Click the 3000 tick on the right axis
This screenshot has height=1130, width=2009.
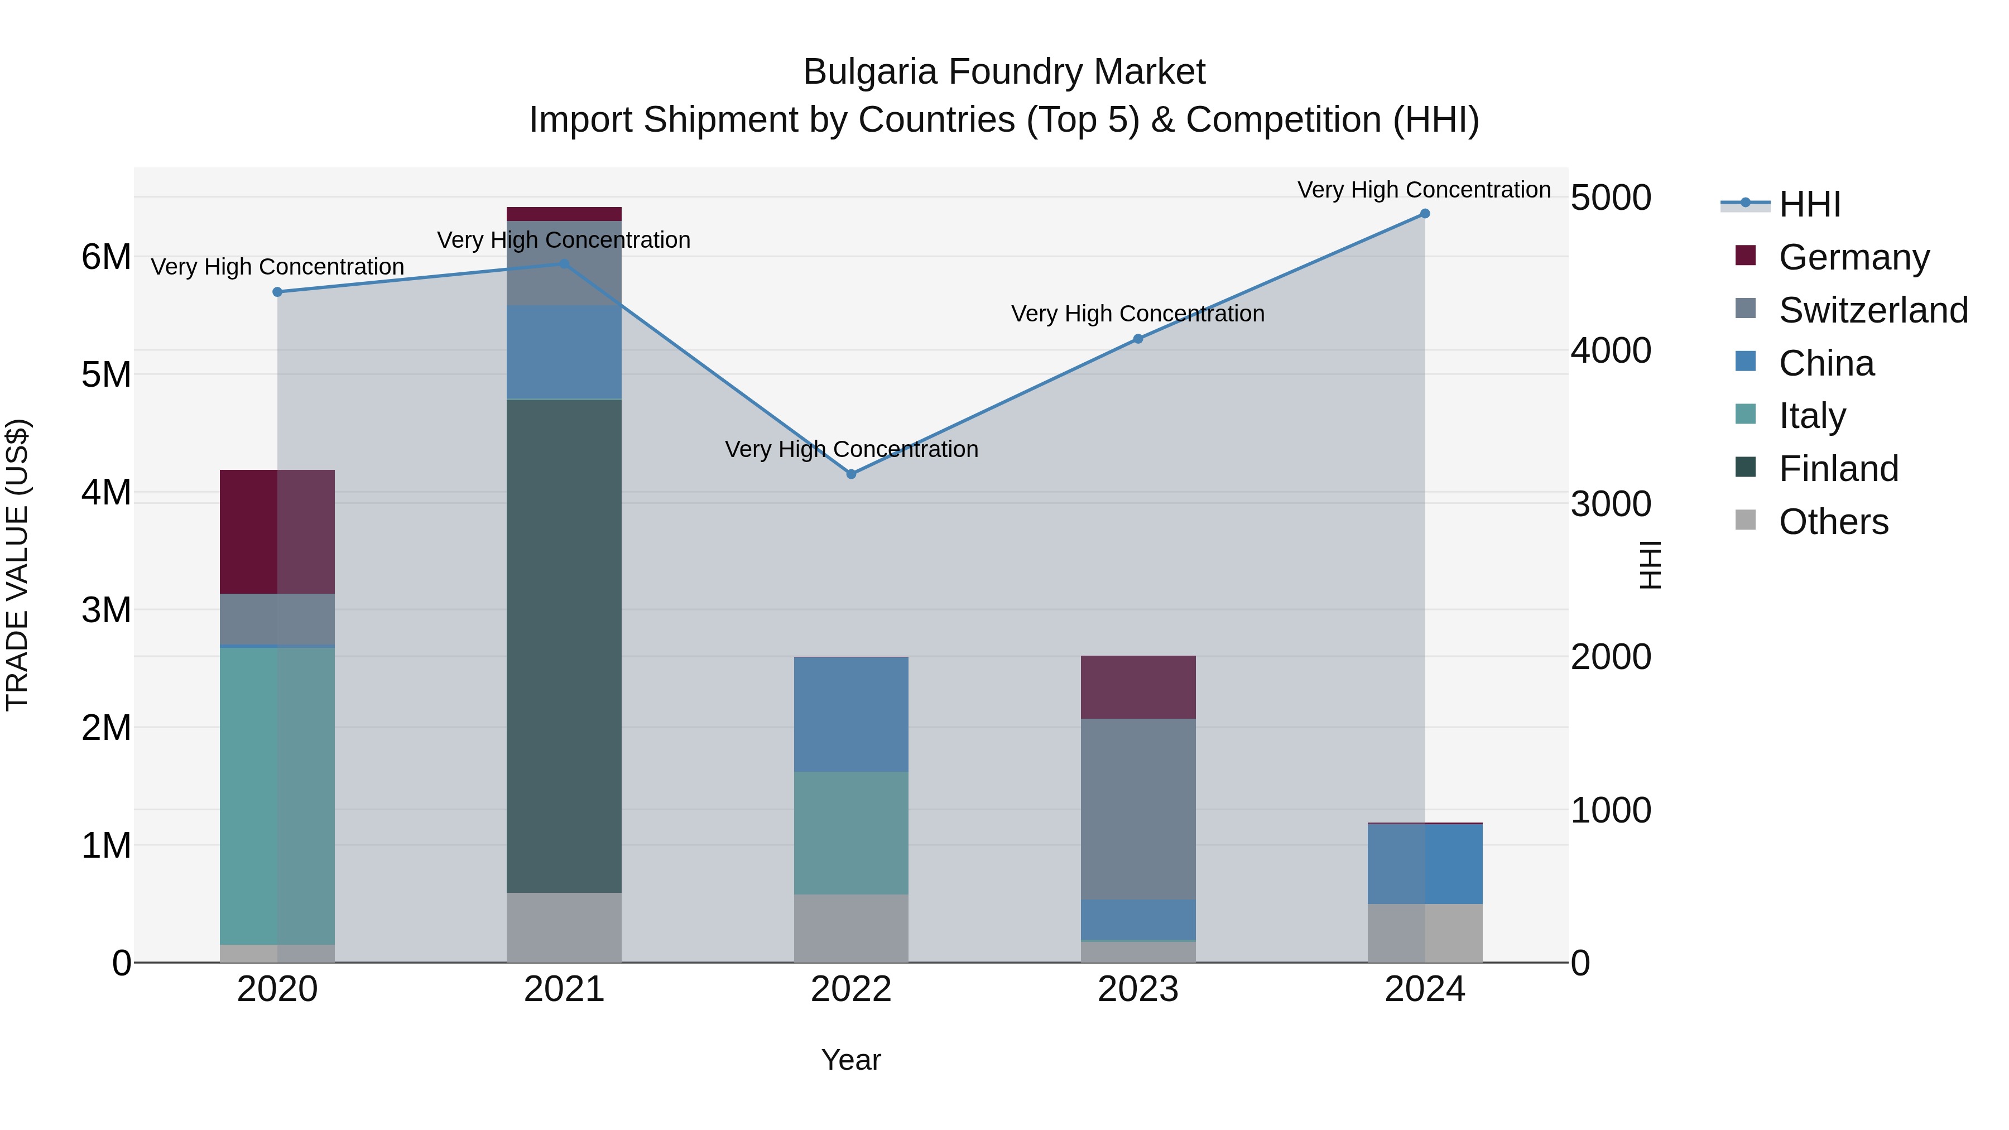pyautogui.click(x=1611, y=504)
